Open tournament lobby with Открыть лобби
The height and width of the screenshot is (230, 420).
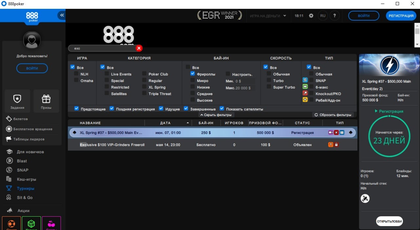(x=389, y=221)
